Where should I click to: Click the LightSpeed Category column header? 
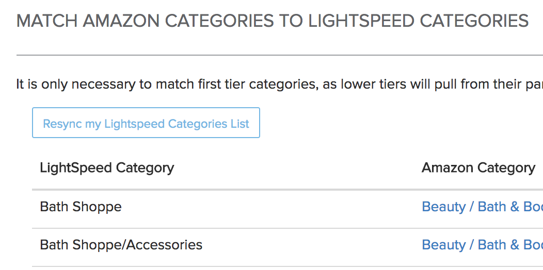107,168
